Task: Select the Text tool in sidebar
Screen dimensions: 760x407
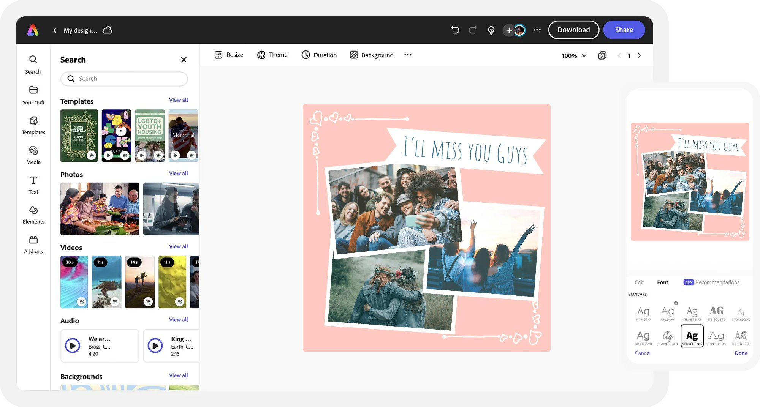Action: click(x=33, y=185)
